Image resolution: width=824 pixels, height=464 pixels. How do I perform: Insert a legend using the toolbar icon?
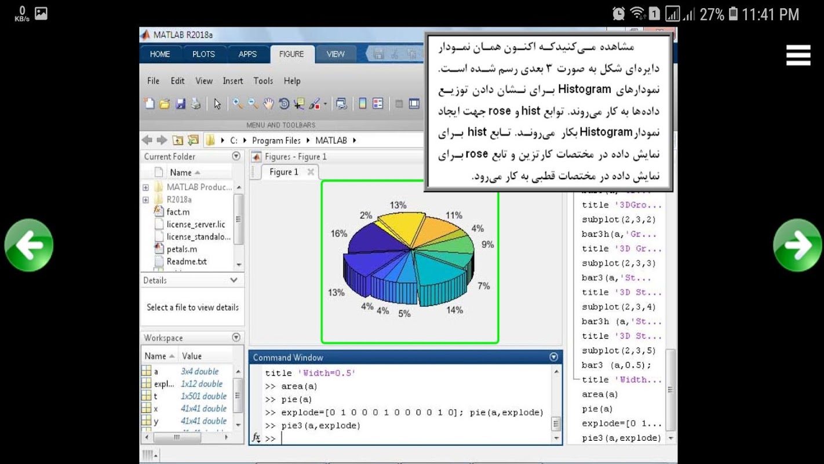click(378, 104)
